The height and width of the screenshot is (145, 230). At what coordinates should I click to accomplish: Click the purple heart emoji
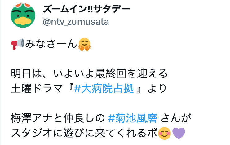pyautogui.click(x=179, y=133)
